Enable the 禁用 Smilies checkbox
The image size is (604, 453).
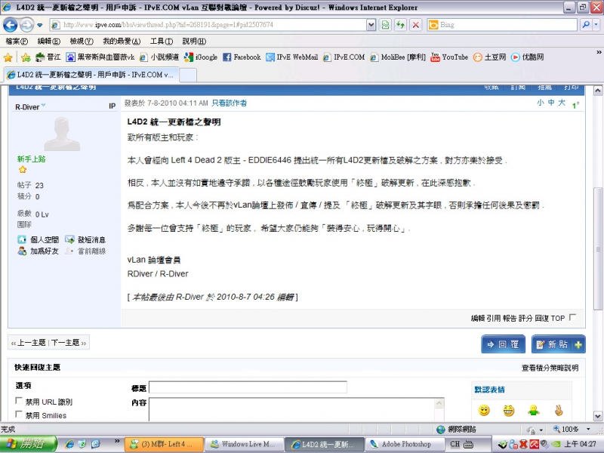pos(18,414)
